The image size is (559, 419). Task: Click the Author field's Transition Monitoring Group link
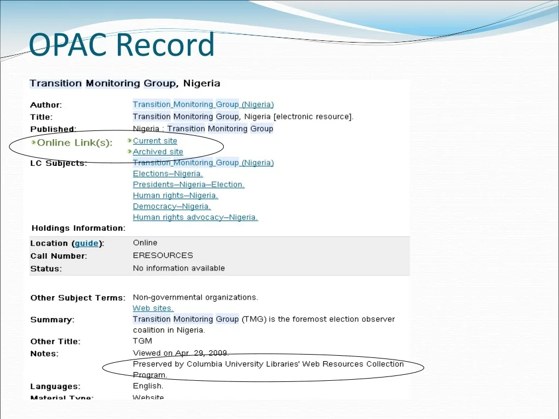(203, 104)
